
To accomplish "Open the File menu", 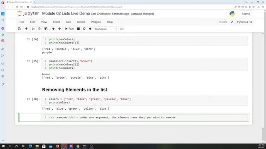I will tap(22, 22).
